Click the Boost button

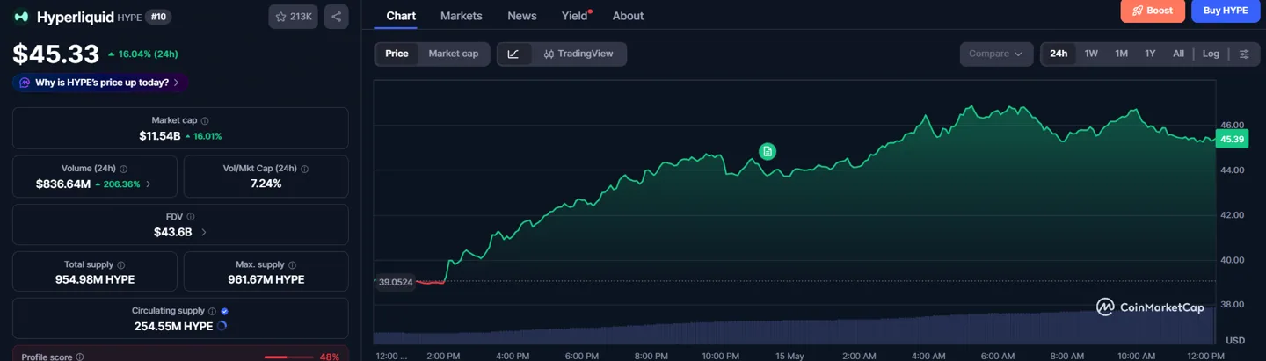click(1153, 11)
